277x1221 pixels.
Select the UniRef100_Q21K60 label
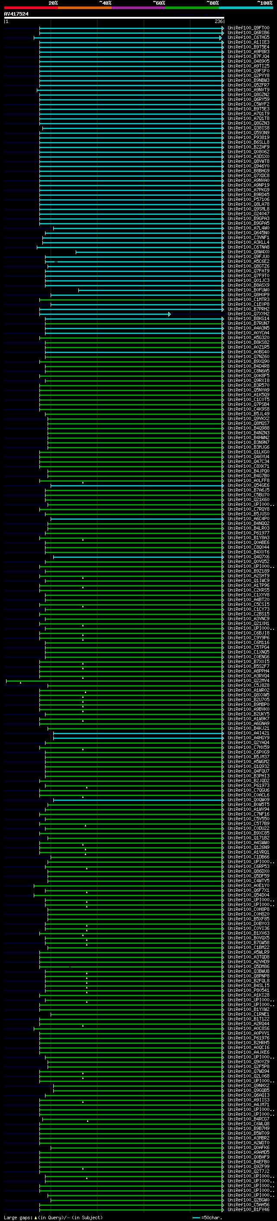point(248,499)
